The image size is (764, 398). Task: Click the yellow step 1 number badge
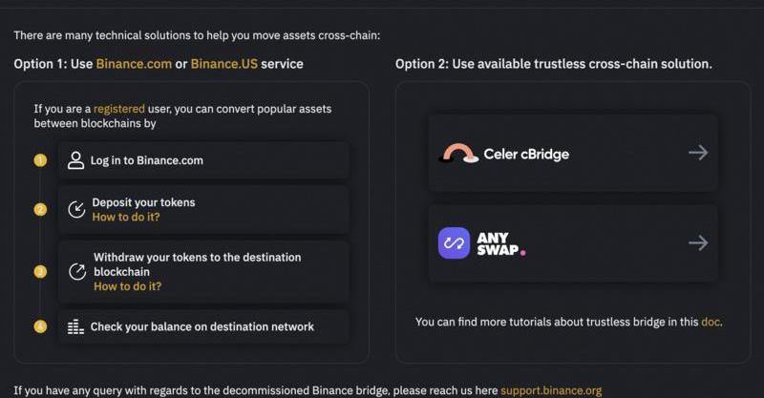tap(40, 160)
